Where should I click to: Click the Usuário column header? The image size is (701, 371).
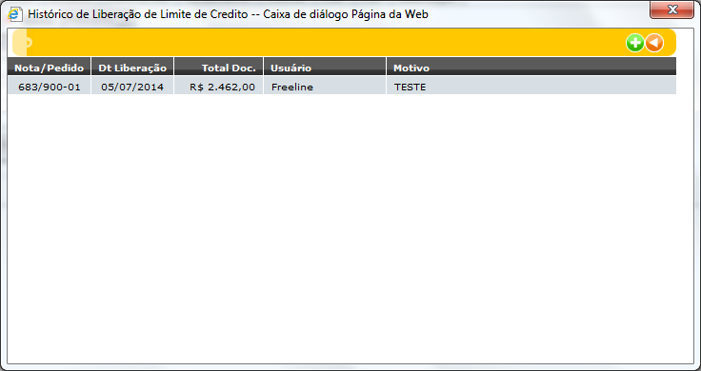coord(325,66)
